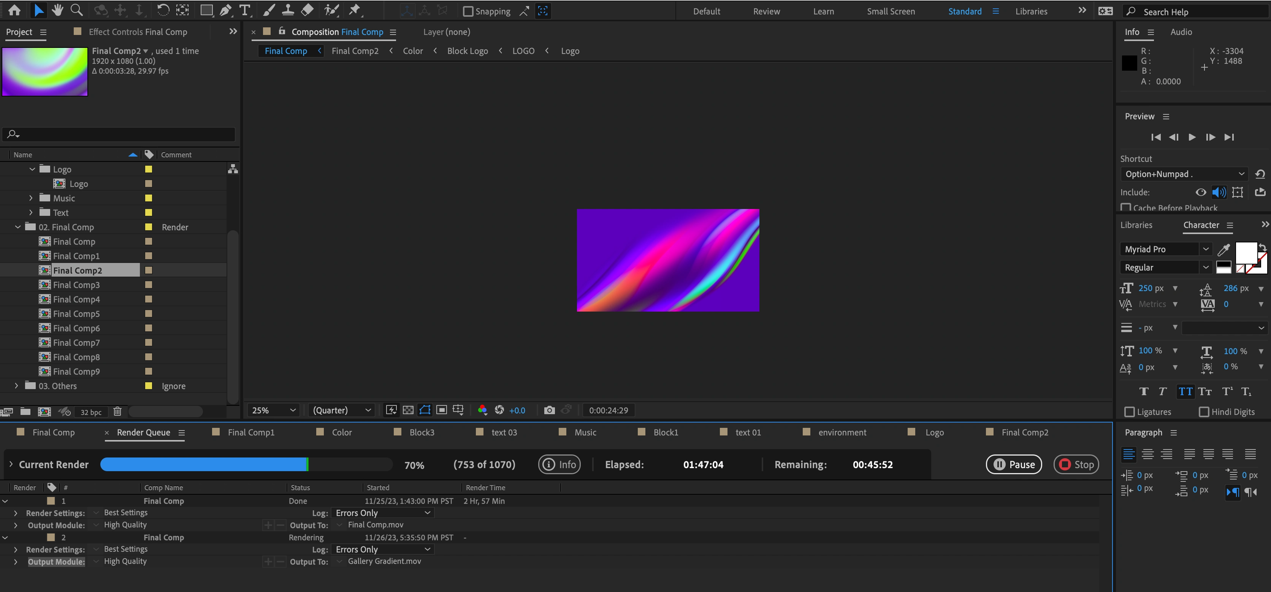This screenshot has width=1271, height=592.
Task: Stop the current render
Action: coord(1076,464)
